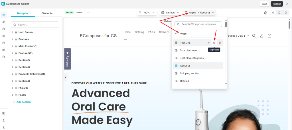Expand the Features section
The height and width of the screenshot is (130, 292).
(x=13, y=39)
